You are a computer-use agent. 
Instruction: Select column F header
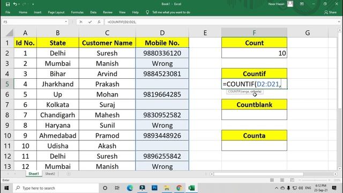tap(254, 33)
